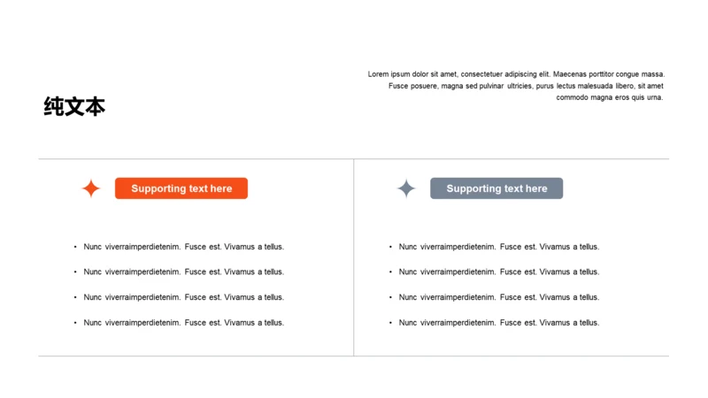708x398 pixels.
Task: Select last Nunc viverra bullet in right column
Action: pos(495,323)
